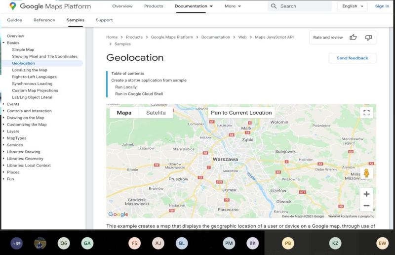Image resolution: width=395 pixels, height=255 pixels.
Task: Click the search magnifier icon
Action: pyautogui.click(x=274, y=6)
